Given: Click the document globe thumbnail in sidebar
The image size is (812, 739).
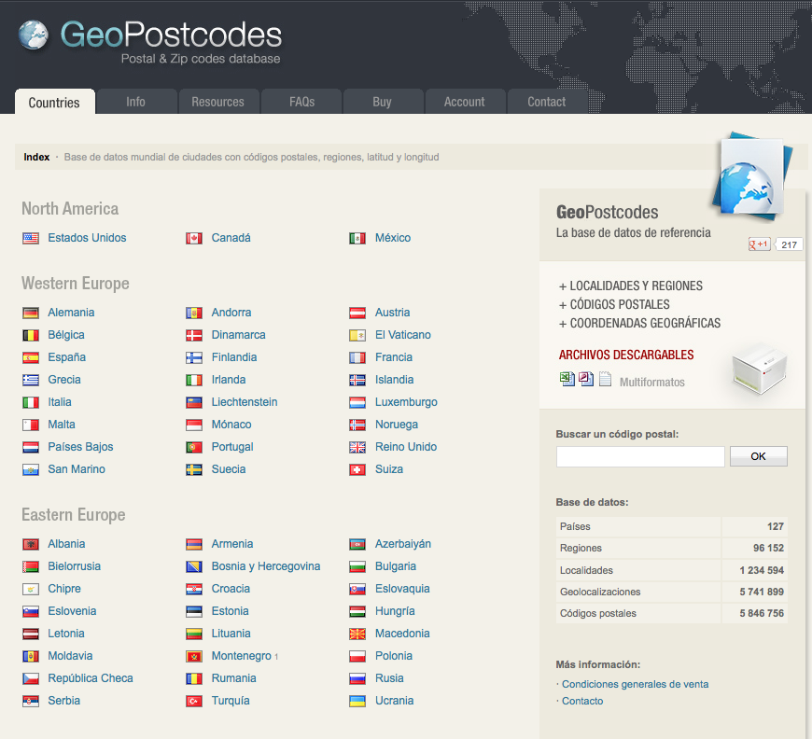Looking at the screenshot, I should pos(752,176).
